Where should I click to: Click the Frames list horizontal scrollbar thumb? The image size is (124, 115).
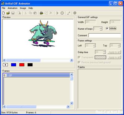tap(21, 107)
